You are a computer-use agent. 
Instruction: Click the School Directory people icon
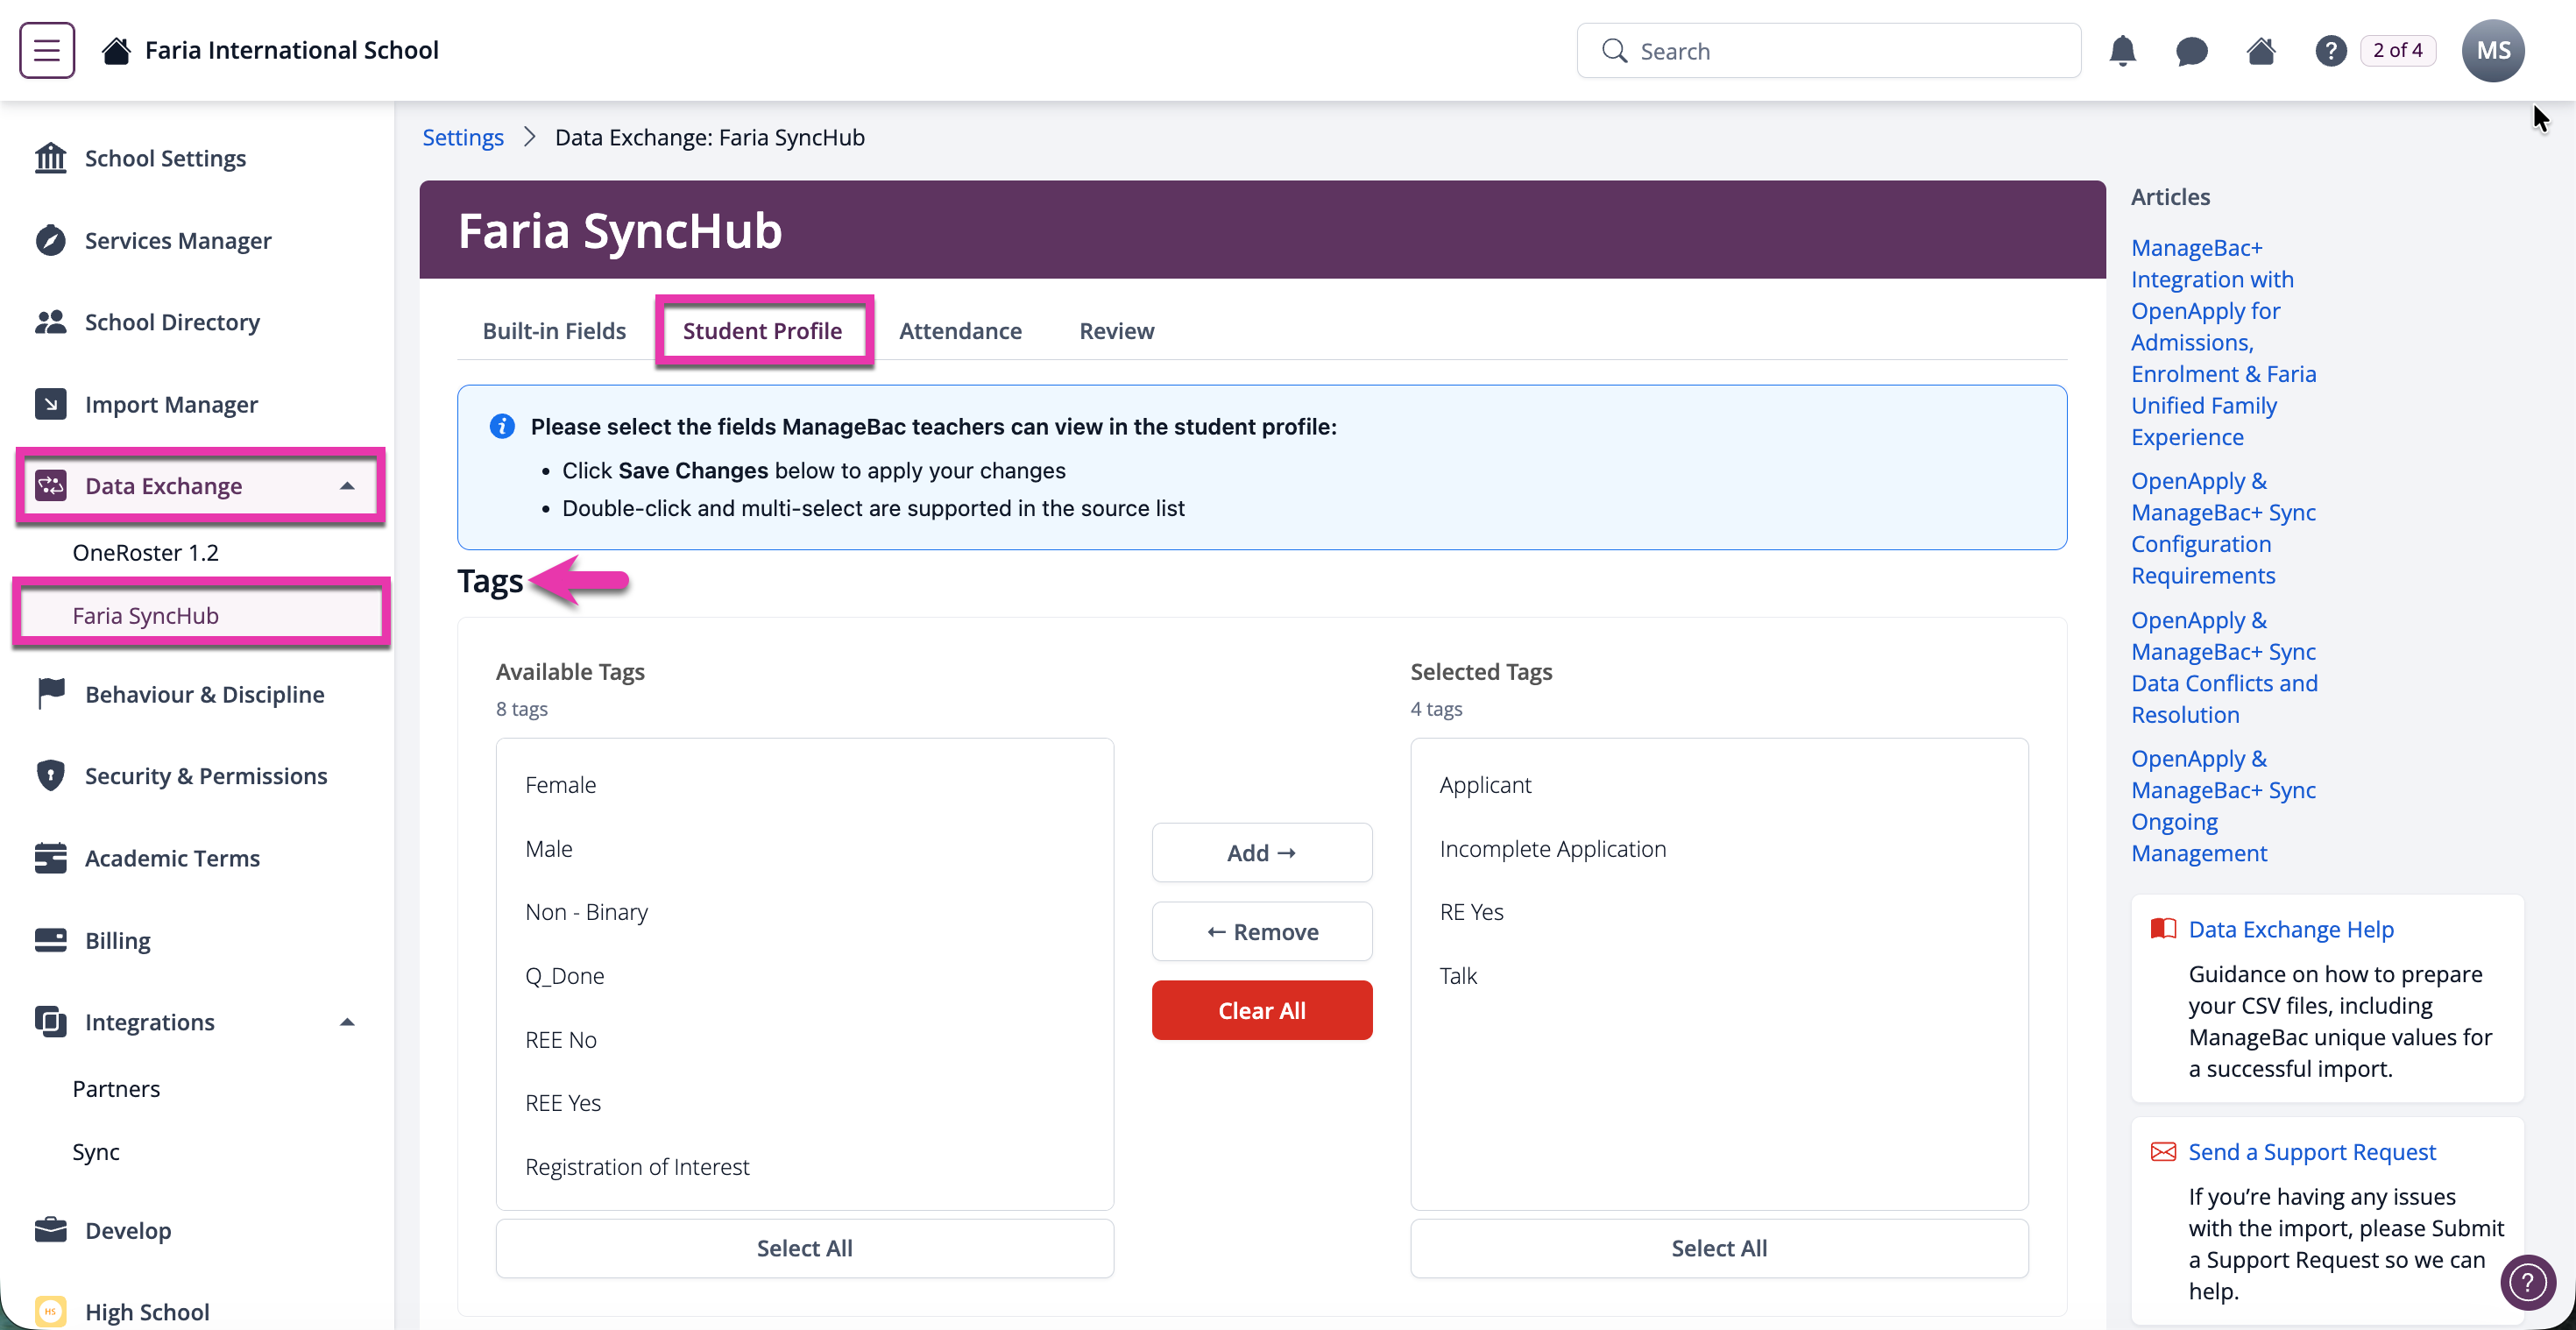click(50, 322)
